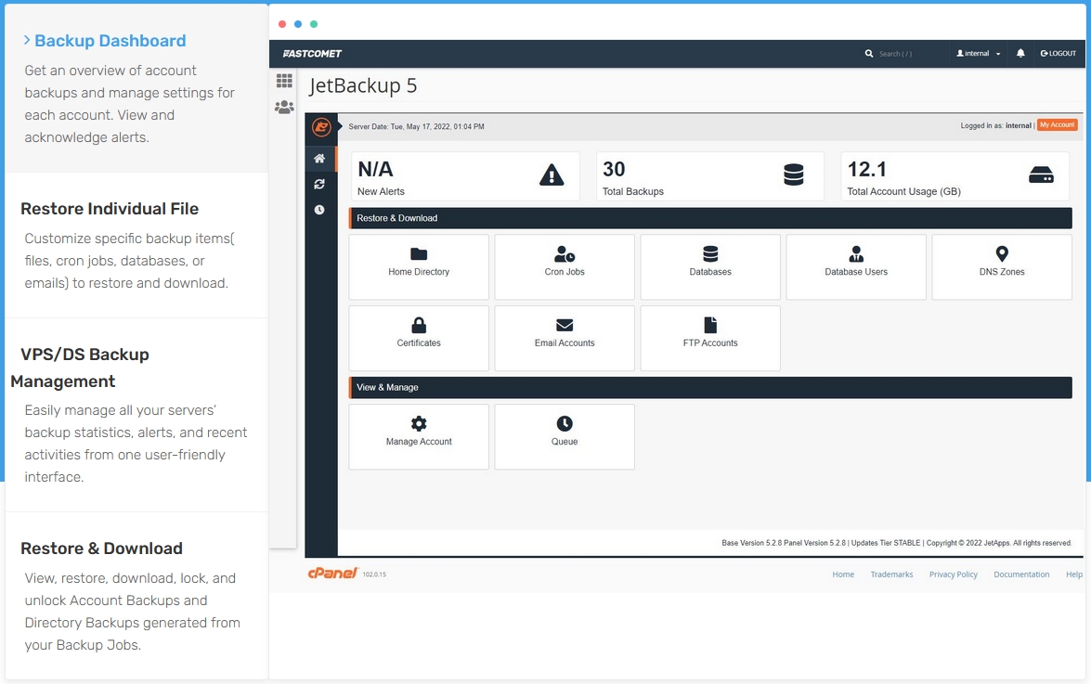
Task: Expand the Backup Dashboard section
Action: pos(110,41)
